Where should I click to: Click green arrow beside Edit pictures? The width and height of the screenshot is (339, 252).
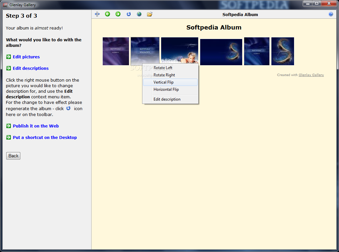pyautogui.click(x=9, y=57)
